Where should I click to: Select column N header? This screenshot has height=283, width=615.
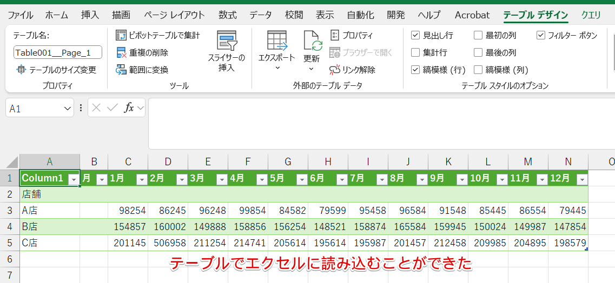coord(568,161)
